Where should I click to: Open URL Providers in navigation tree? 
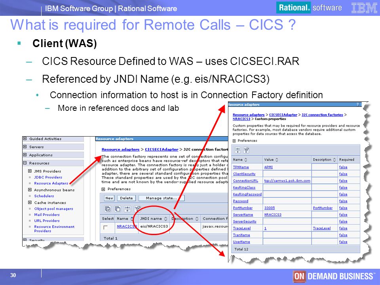[47, 220]
